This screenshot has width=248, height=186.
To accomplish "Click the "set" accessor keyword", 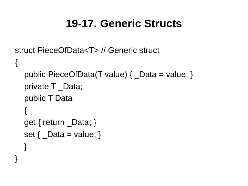I will click(30, 134).
